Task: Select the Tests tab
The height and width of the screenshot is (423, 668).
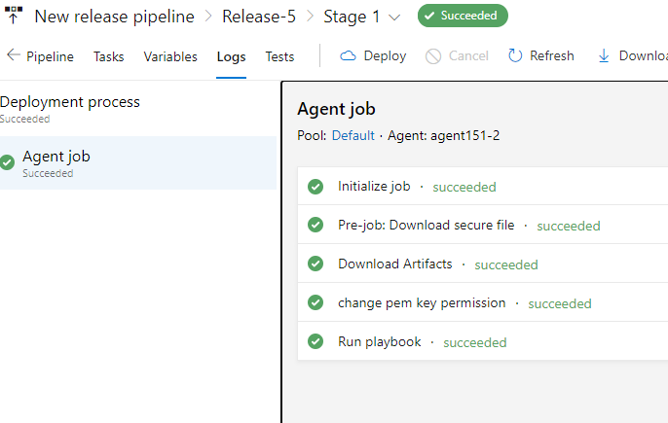Action: [279, 56]
